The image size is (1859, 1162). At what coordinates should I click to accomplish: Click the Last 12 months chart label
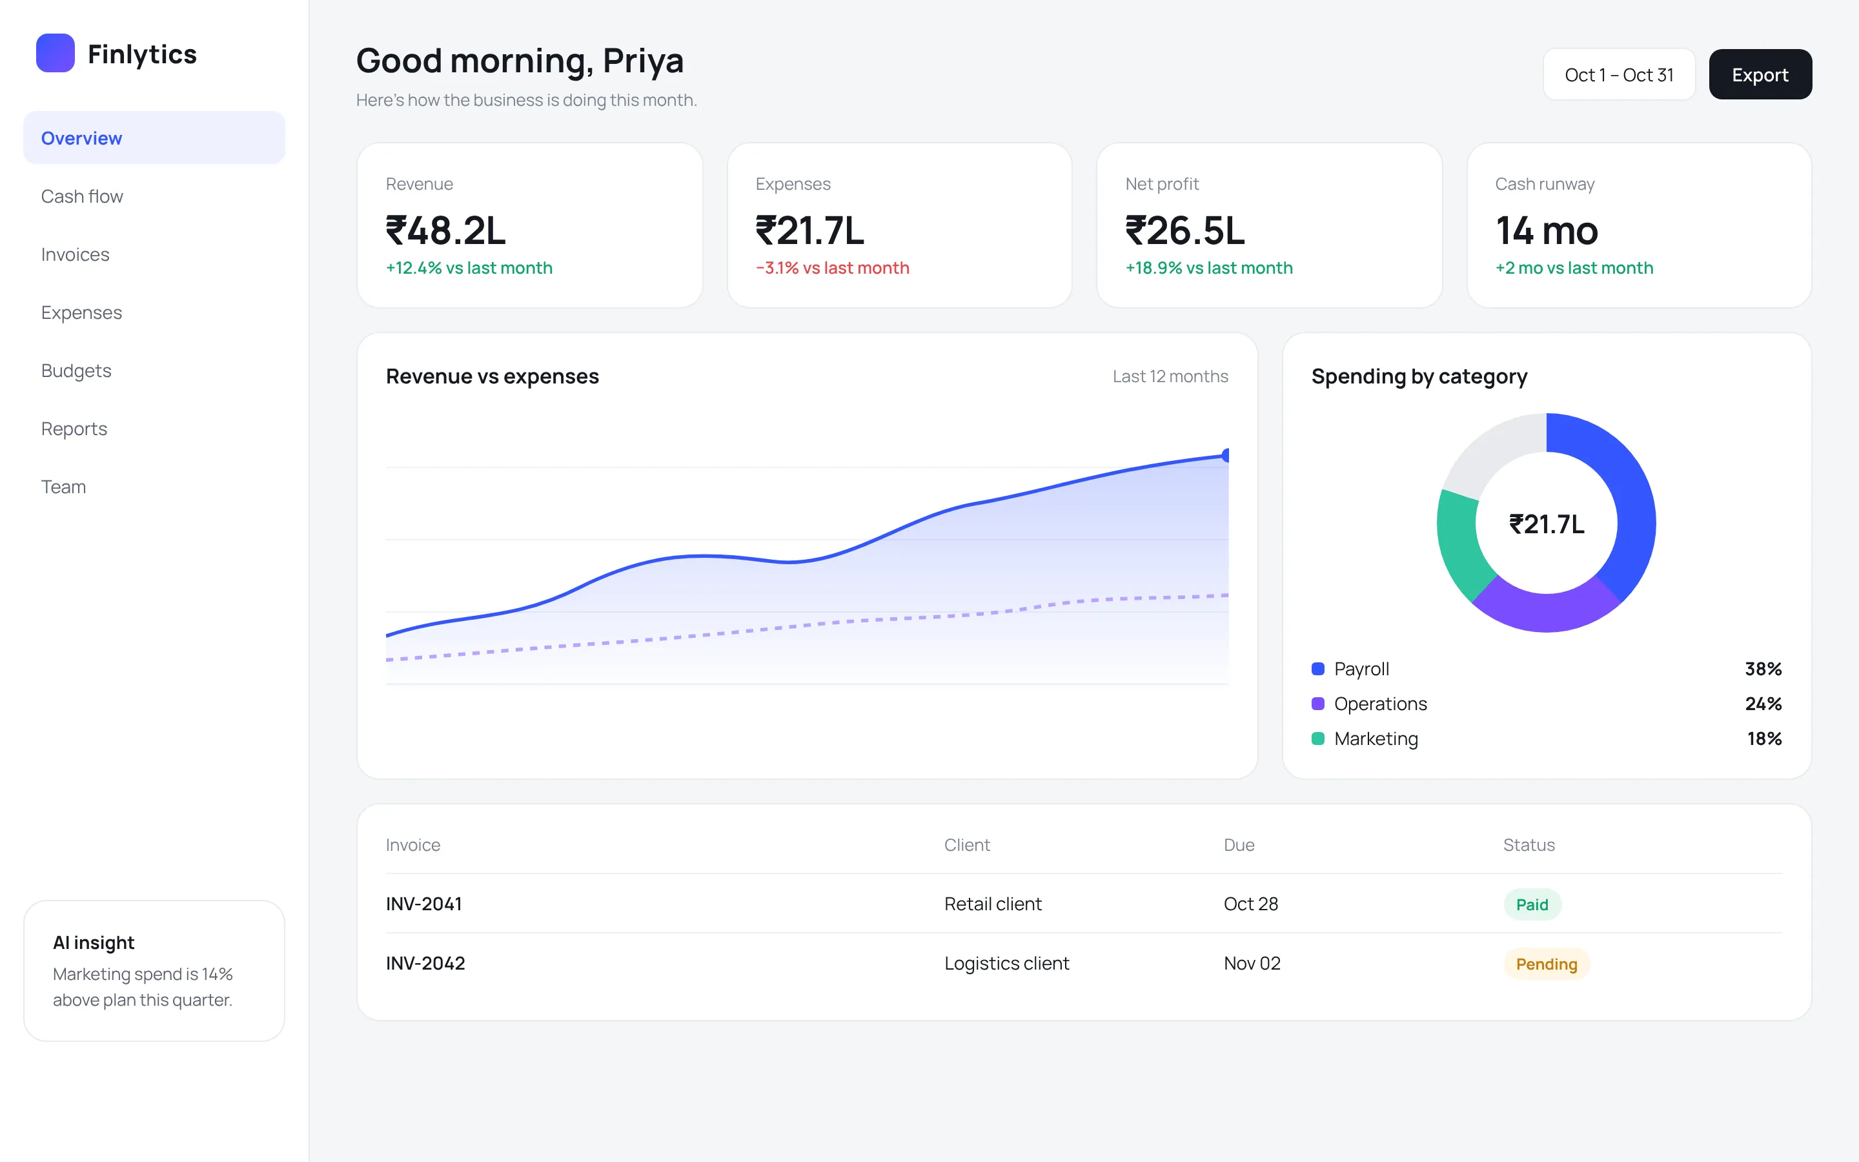pos(1170,376)
